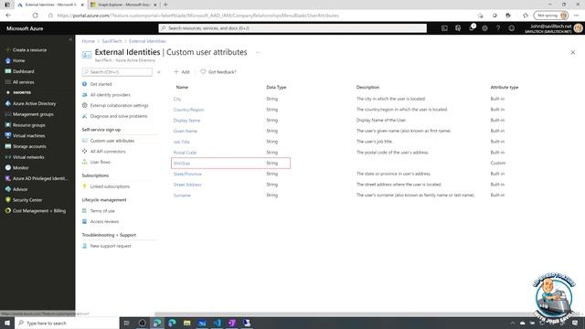Collapse the Azure left navigation sidebar

(x=70, y=39)
